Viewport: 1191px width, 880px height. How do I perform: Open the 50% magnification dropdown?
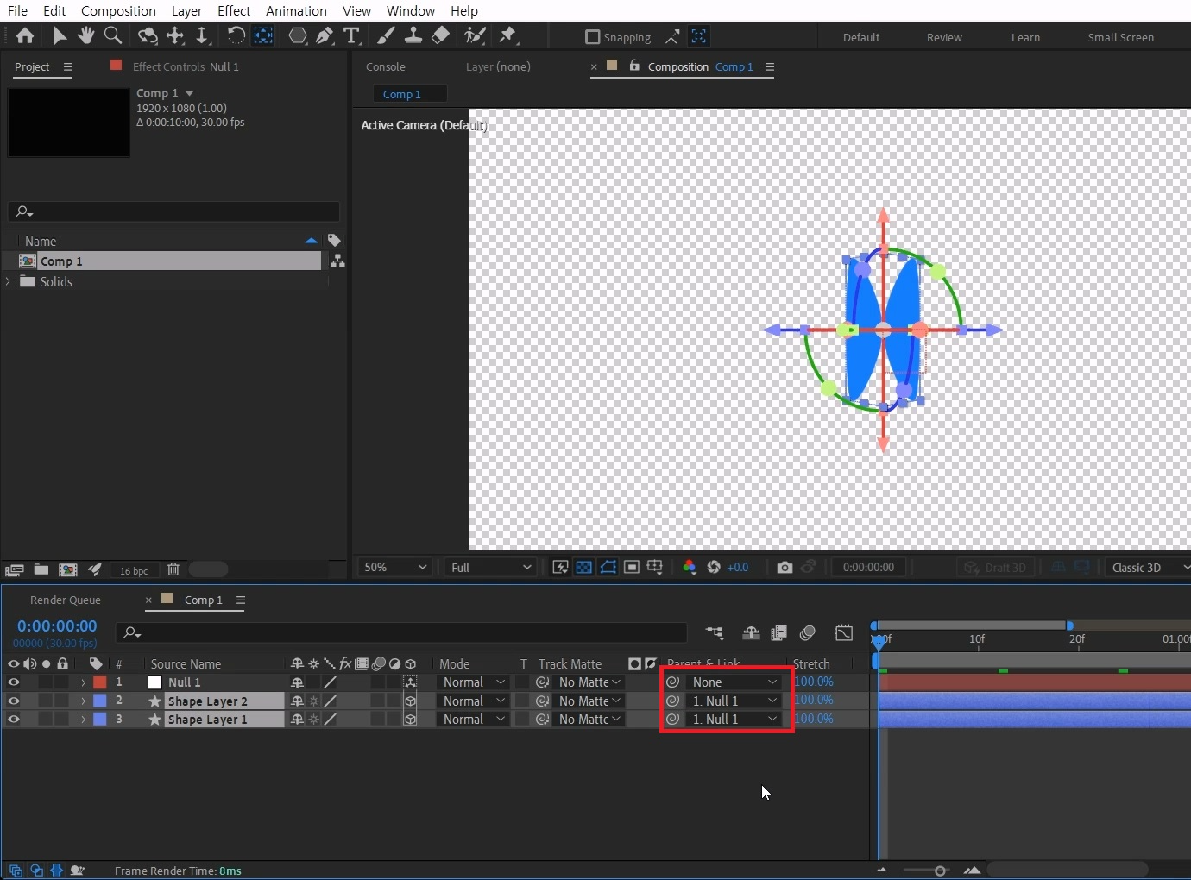395,568
